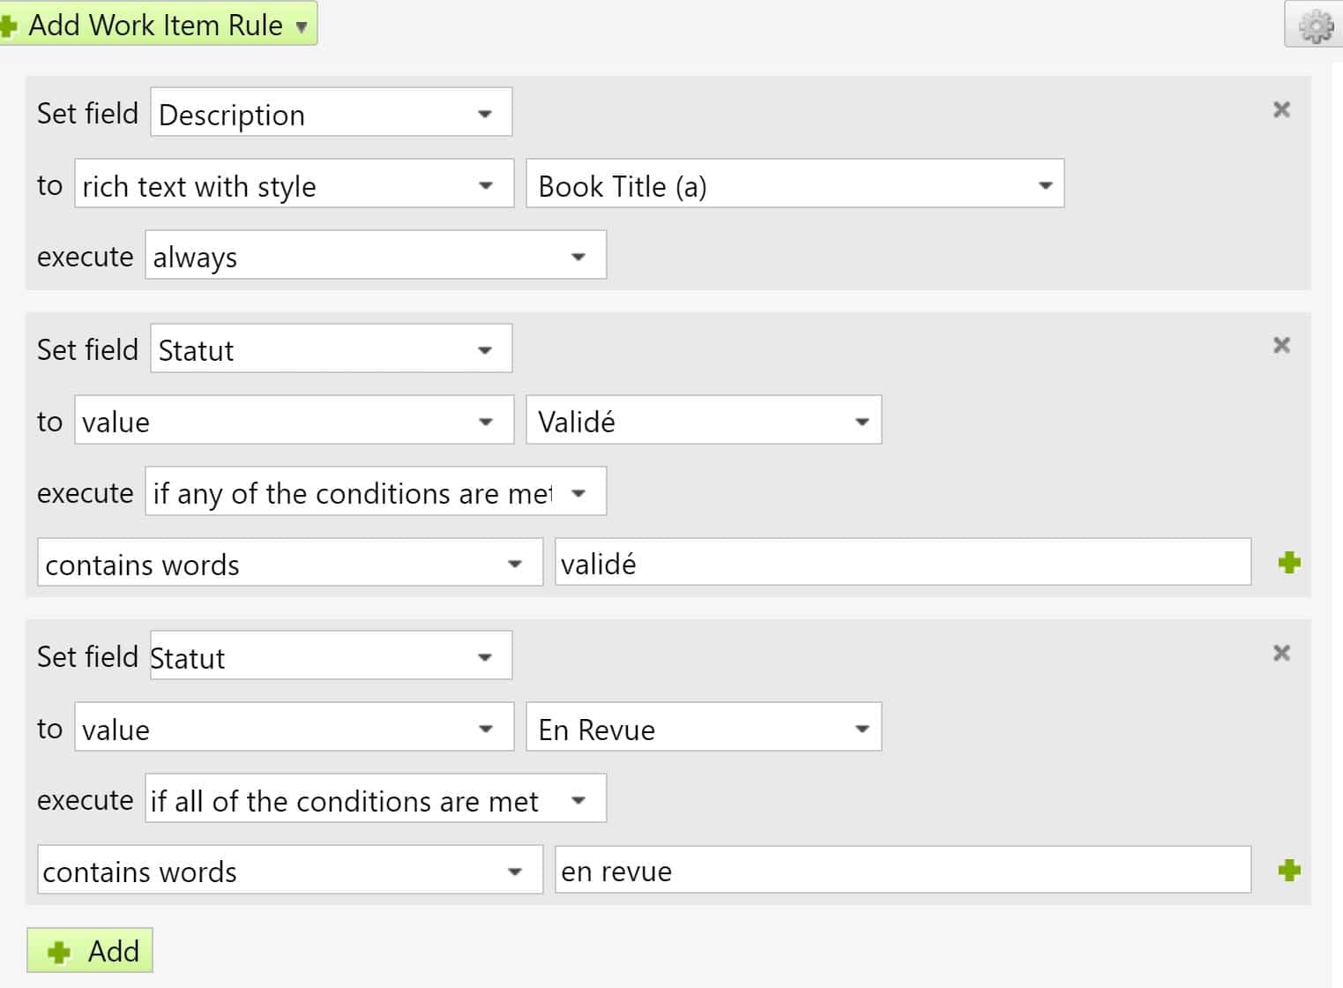Add condition after the en revue text
This screenshot has height=988, width=1343.
[x=1289, y=871]
